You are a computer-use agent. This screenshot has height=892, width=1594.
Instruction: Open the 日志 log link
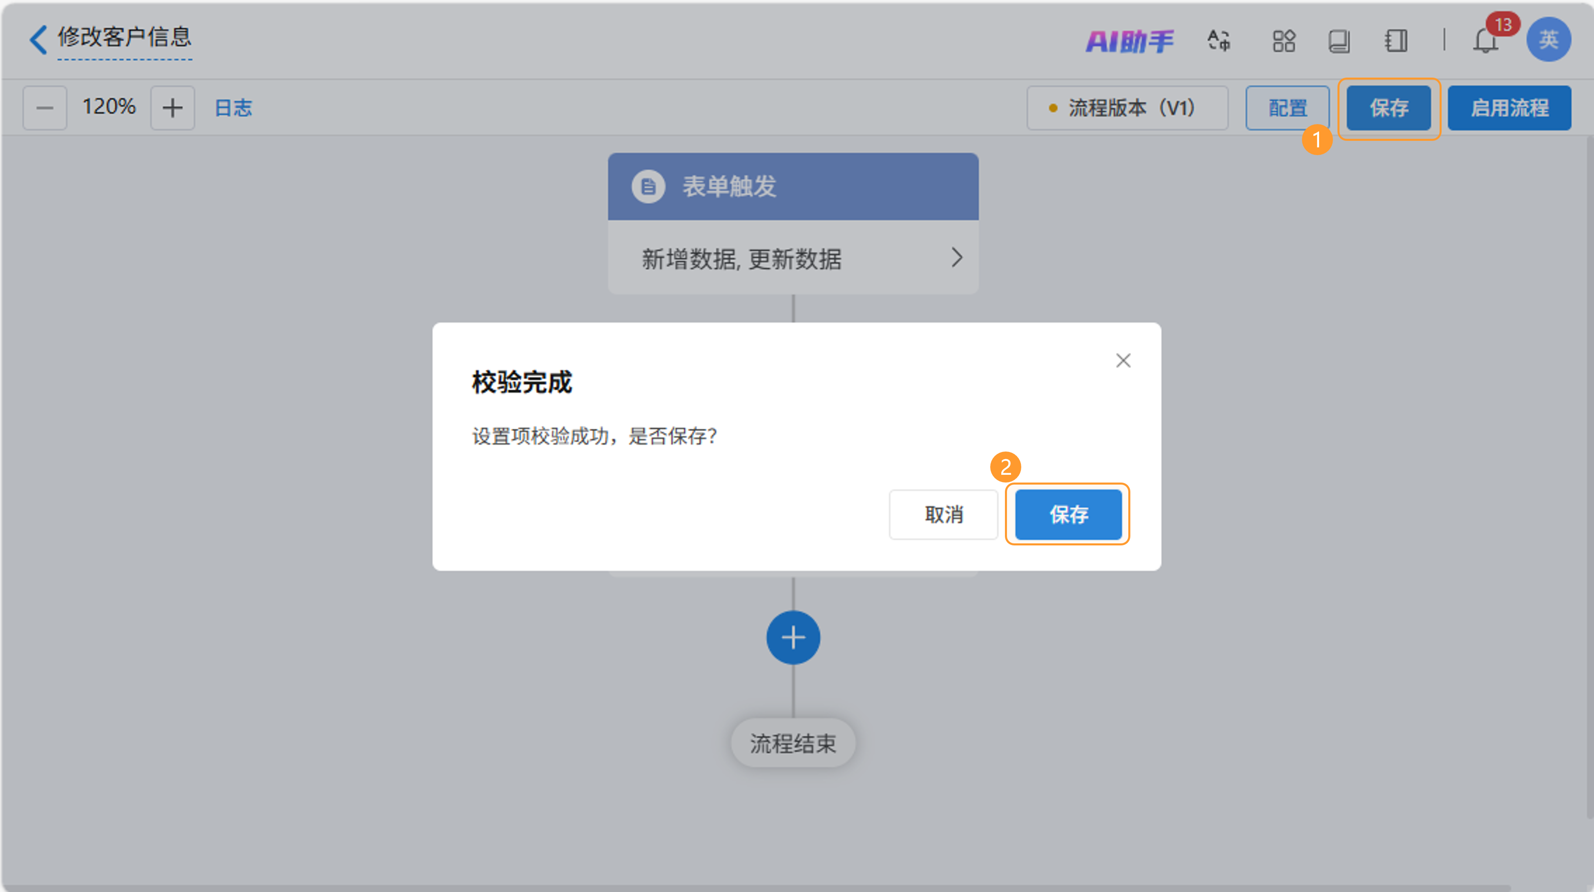pyautogui.click(x=233, y=108)
